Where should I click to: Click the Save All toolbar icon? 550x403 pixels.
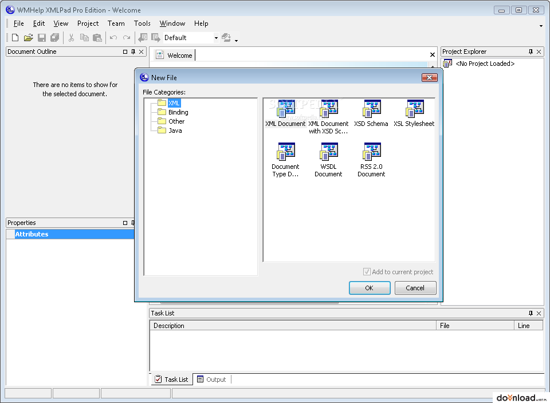pyautogui.click(x=55, y=38)
